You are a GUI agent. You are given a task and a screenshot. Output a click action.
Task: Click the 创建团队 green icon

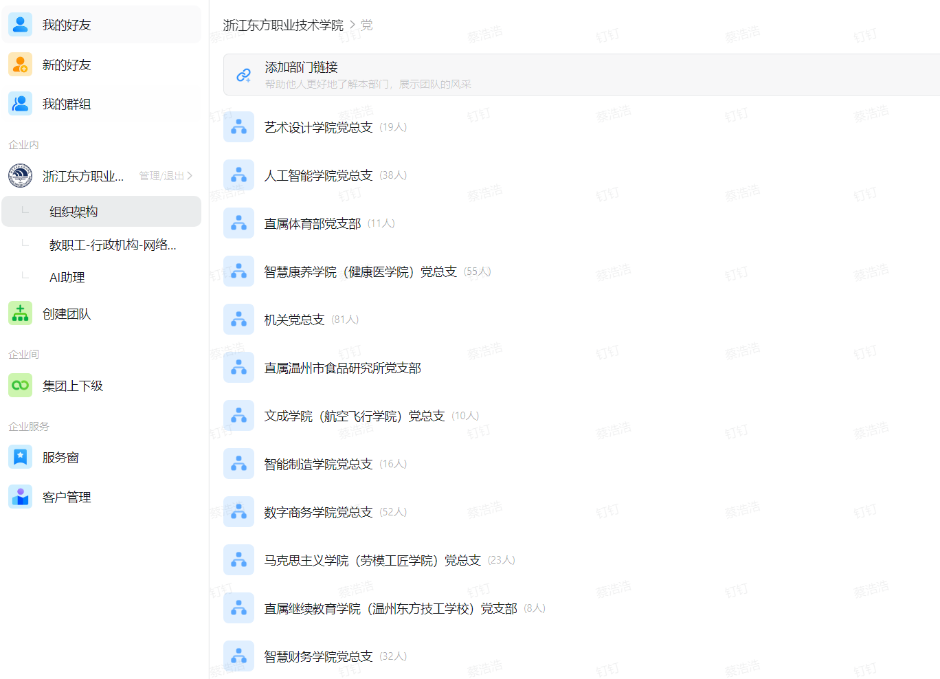coord(20,313)
